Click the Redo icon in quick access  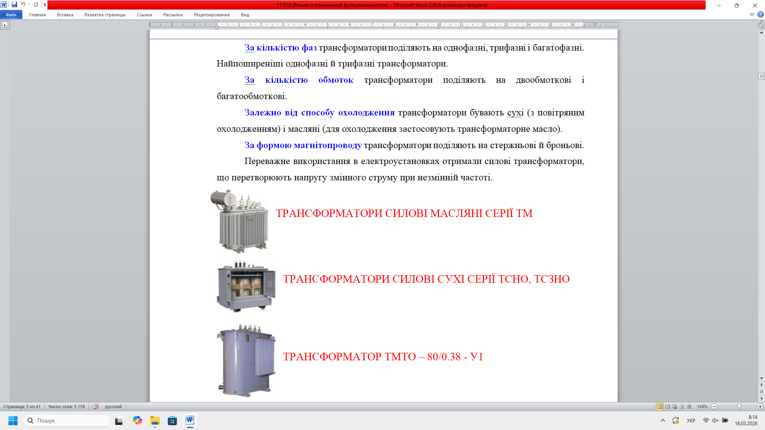pos(36,5)
